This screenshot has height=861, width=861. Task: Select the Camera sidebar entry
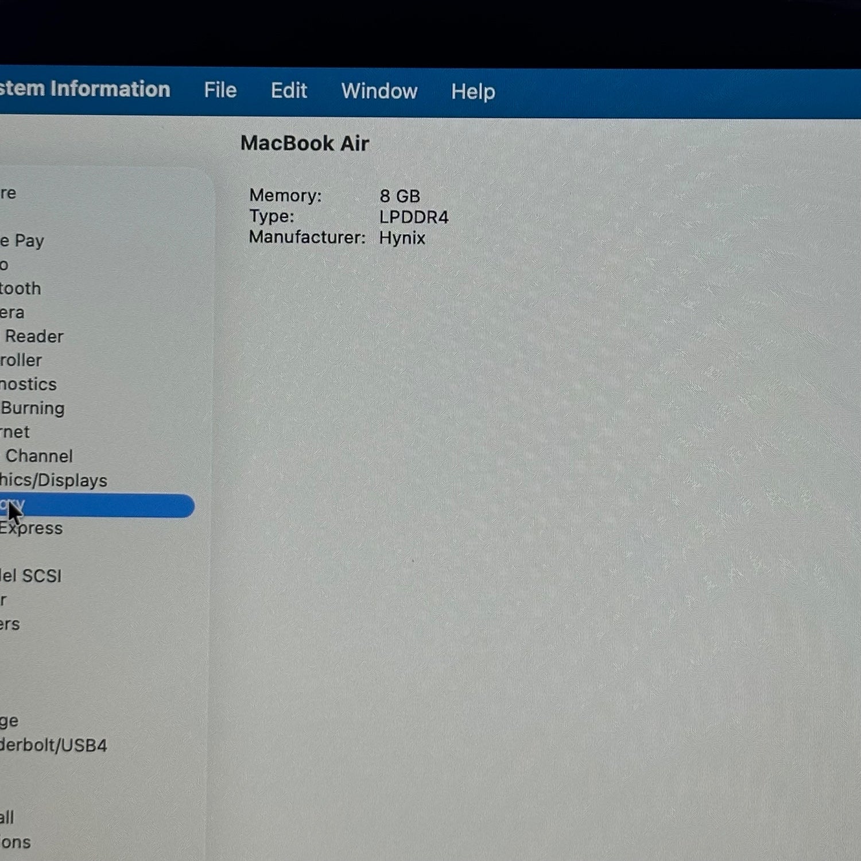pos(13,312)
